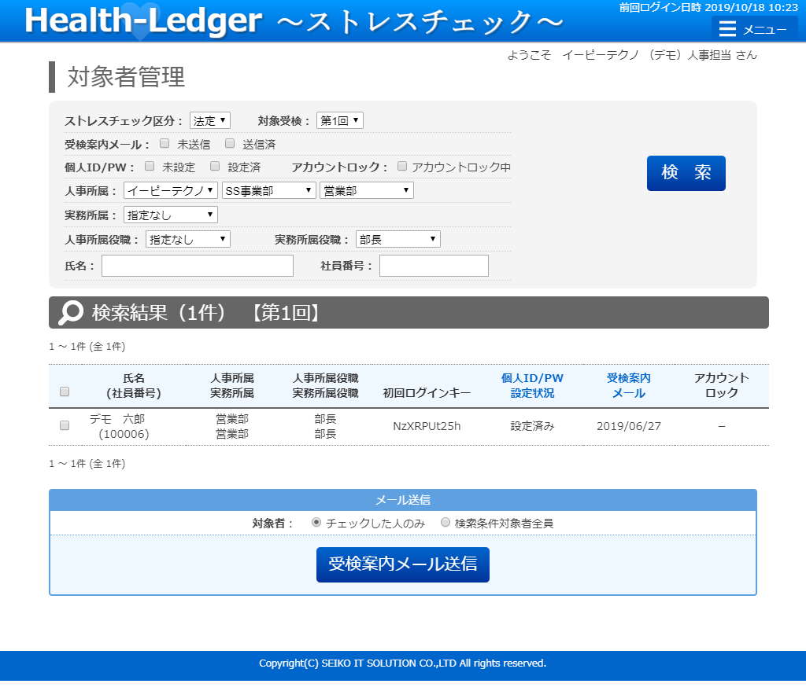Choose the 検索条件対象者全員 radio option

click(x=446, y=522)
